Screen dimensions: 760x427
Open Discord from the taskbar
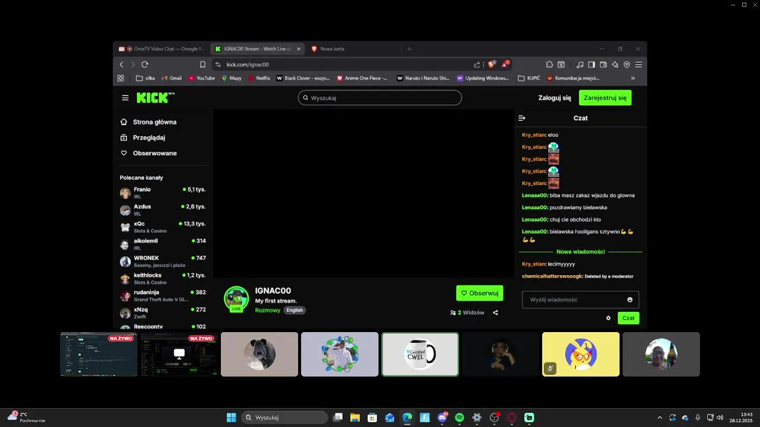click(x=442, y=418)
